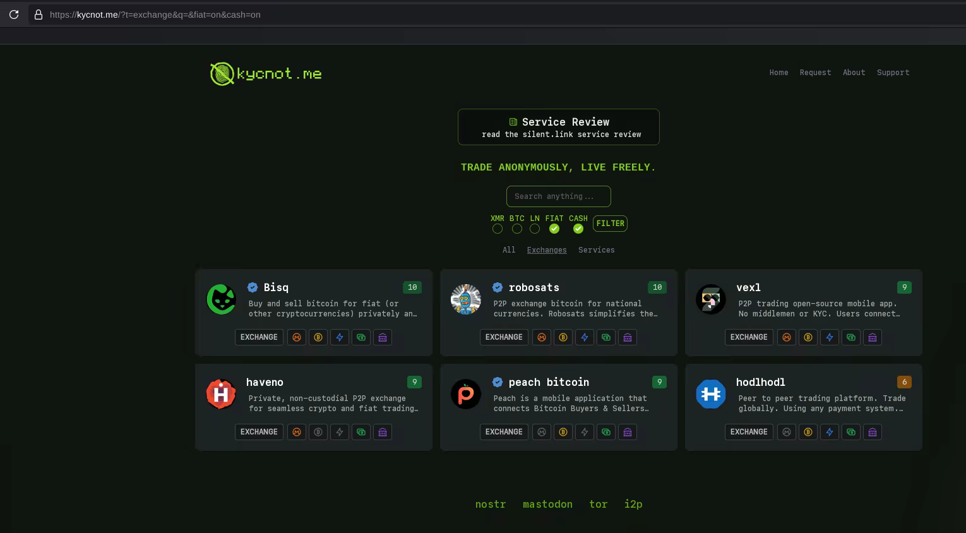Switch to the All tab

[509, 250]
